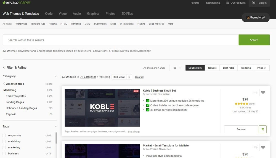
Task: Sort results by Best sellers
Action: [195, 68]
